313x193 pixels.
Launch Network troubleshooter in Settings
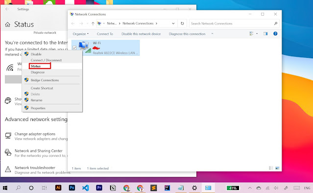click(x=35, y=168)
